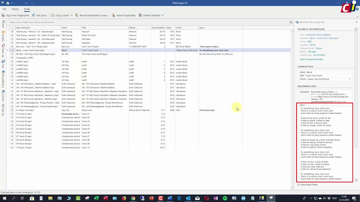Open the Outlook icon in the taskbar
Screen dimensions: 360x202
pyautogui.click(x=188, y=199)
